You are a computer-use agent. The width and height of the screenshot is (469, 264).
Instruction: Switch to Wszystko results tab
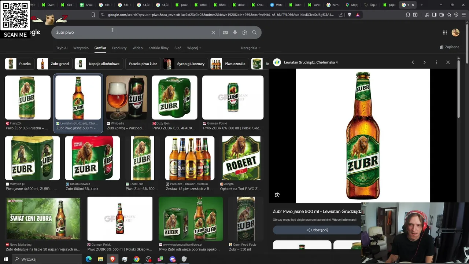(81, 48)
